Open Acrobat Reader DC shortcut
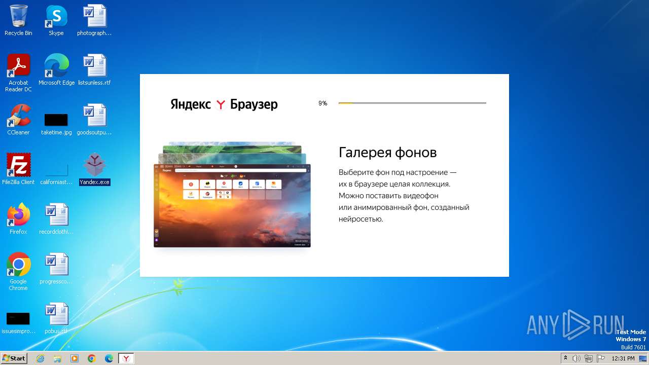Viewport: 649px width, 365px height. tap(18, 73)
